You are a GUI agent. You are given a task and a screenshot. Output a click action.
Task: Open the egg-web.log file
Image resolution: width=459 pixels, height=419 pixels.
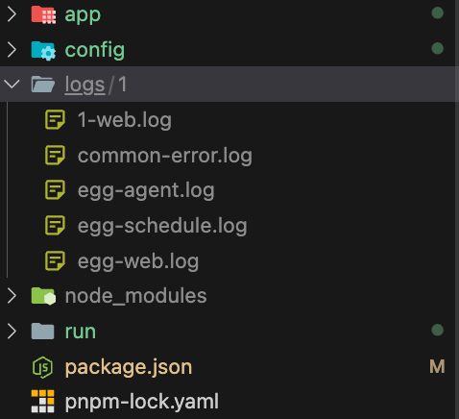pos(138,261)
